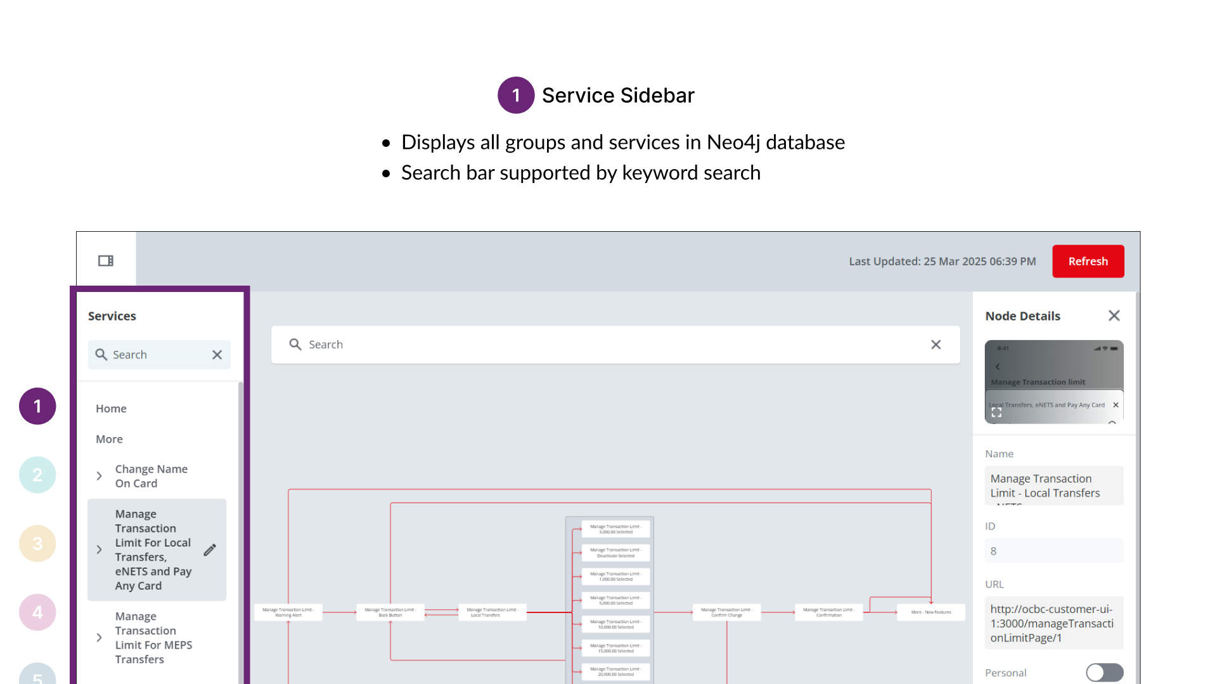Select step 3 numbered circle
Screen dimensions: 1217x684
click(37, 543)
